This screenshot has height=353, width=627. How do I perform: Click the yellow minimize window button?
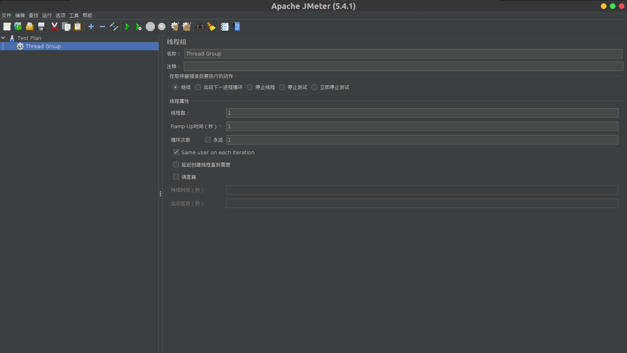[604, 6]
